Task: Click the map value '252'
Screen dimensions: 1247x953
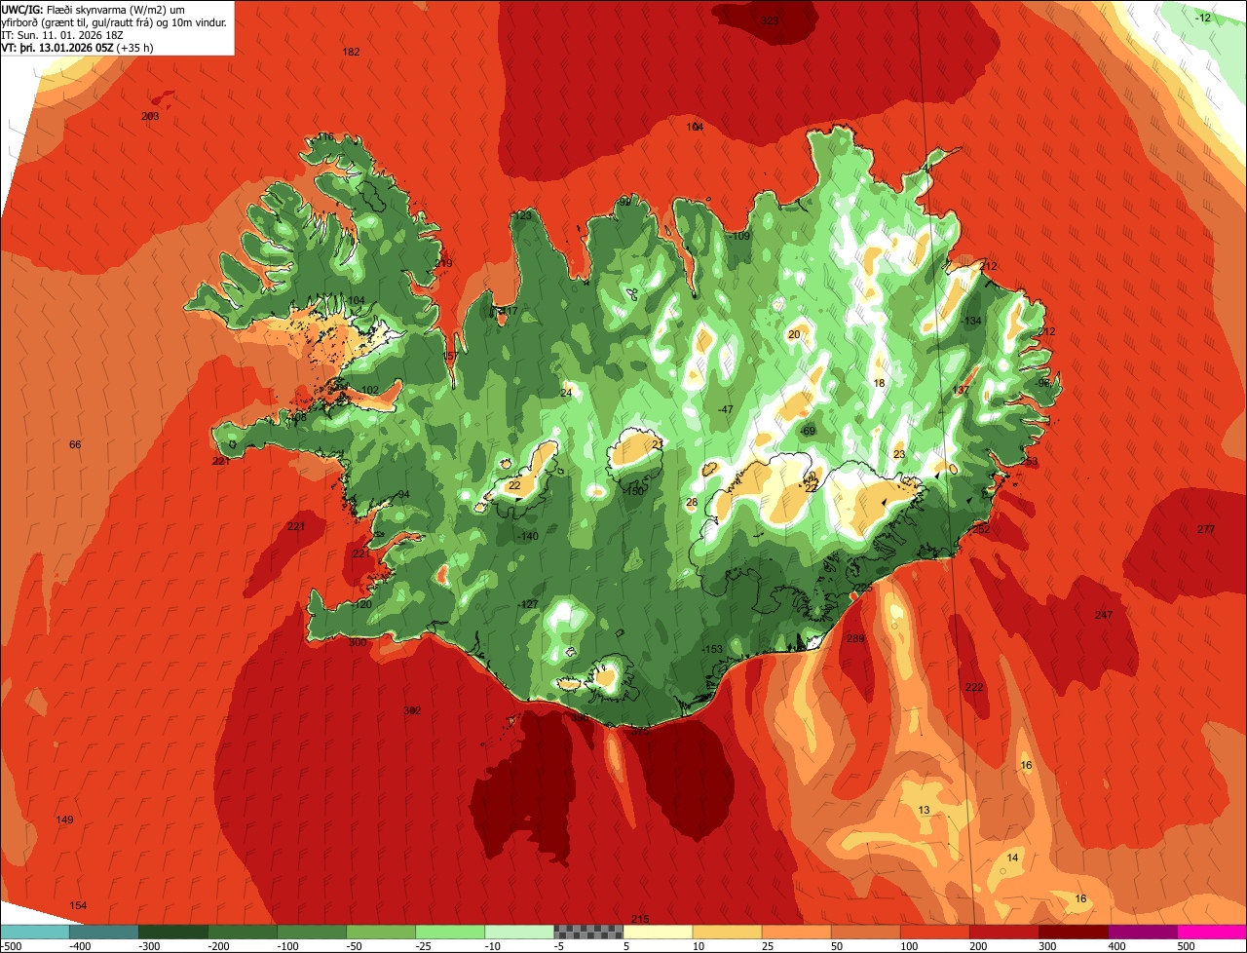Action: click(981, 529)
